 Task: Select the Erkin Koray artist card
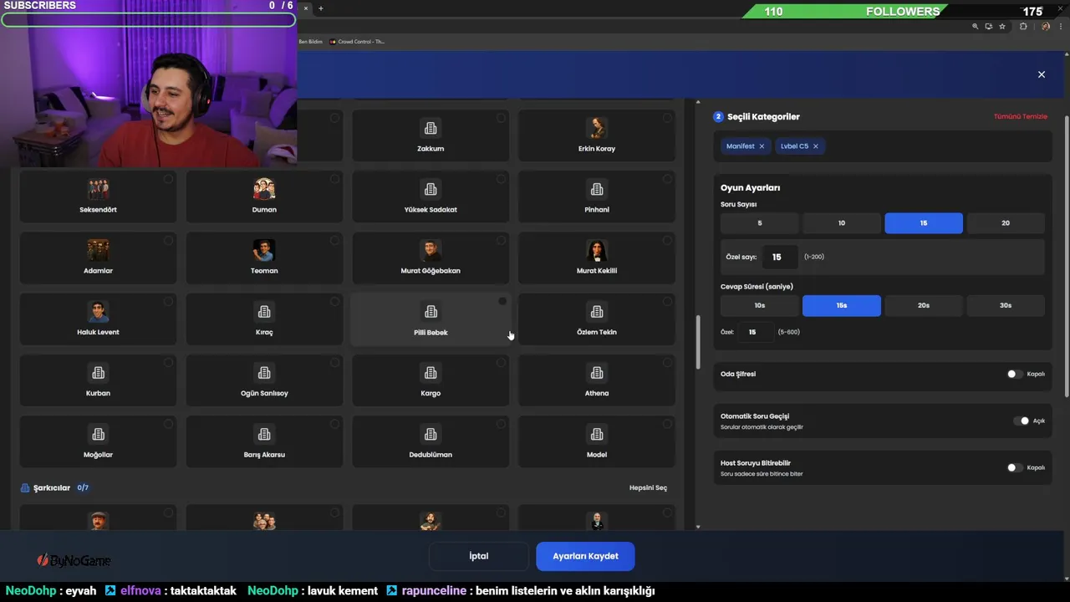tap(597, 135)
